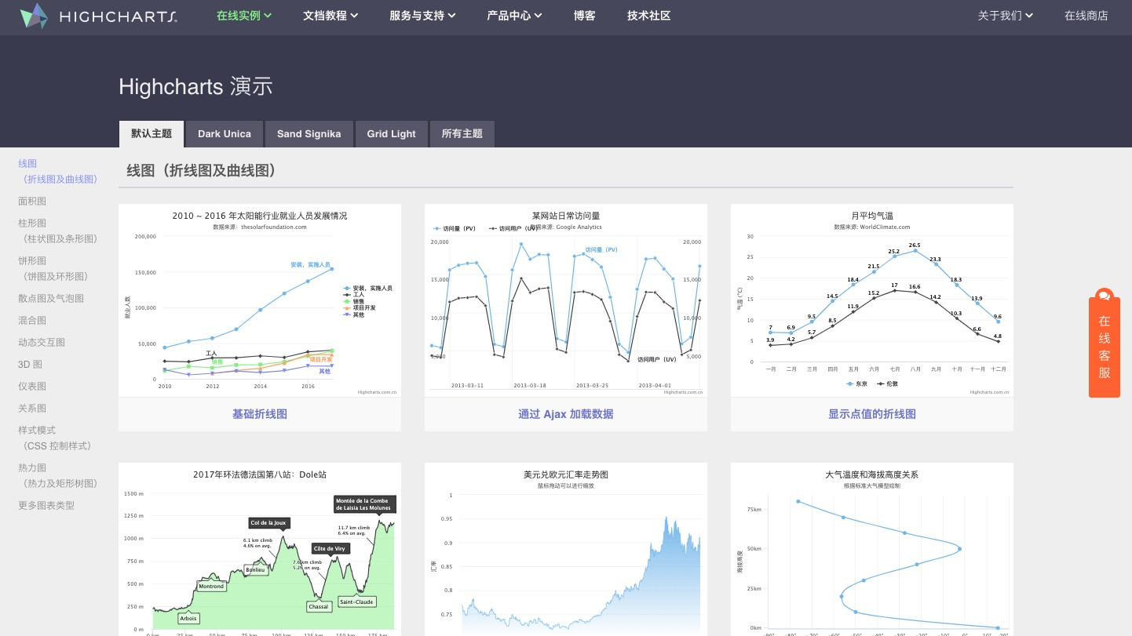Click the Highcharts logo icon
Image resolution: width=1132 pixels, height=636 pixels.
tap(35, 16)
